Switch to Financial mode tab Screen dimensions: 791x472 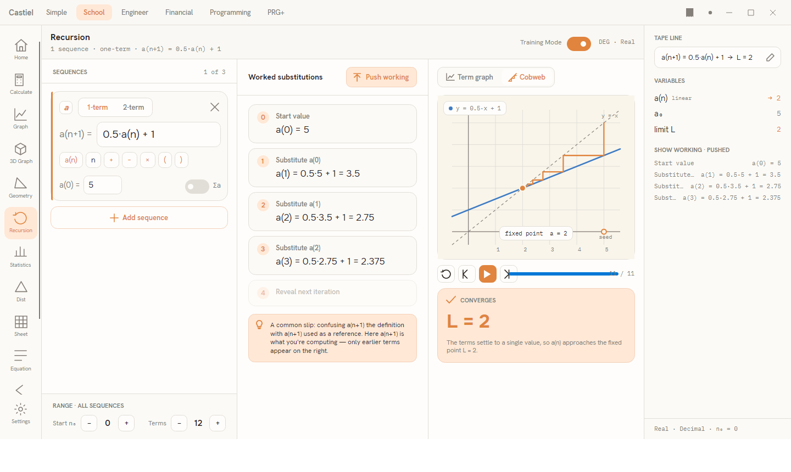(179, 12)
